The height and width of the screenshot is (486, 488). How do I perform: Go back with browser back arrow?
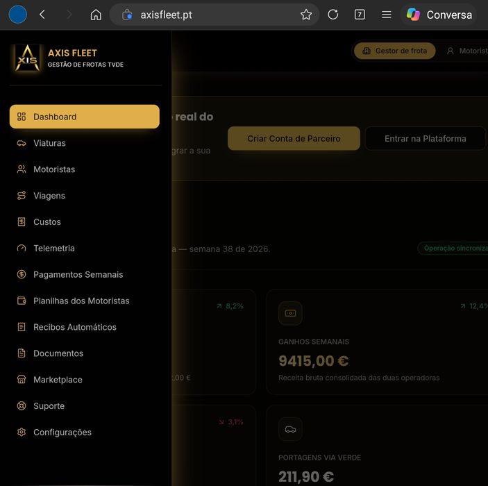42,15
